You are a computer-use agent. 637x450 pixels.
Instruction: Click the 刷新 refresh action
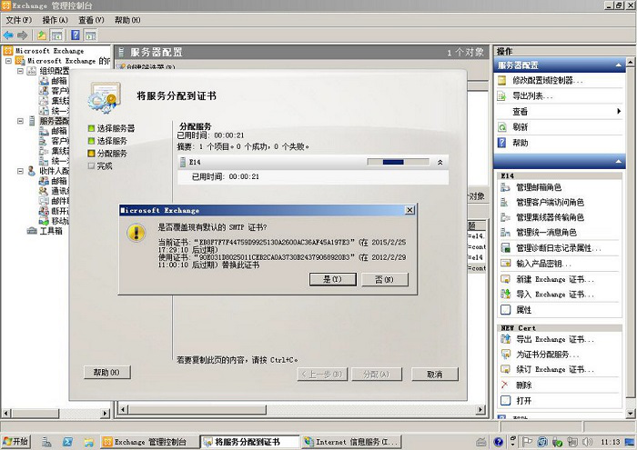[x=520, y=127]
